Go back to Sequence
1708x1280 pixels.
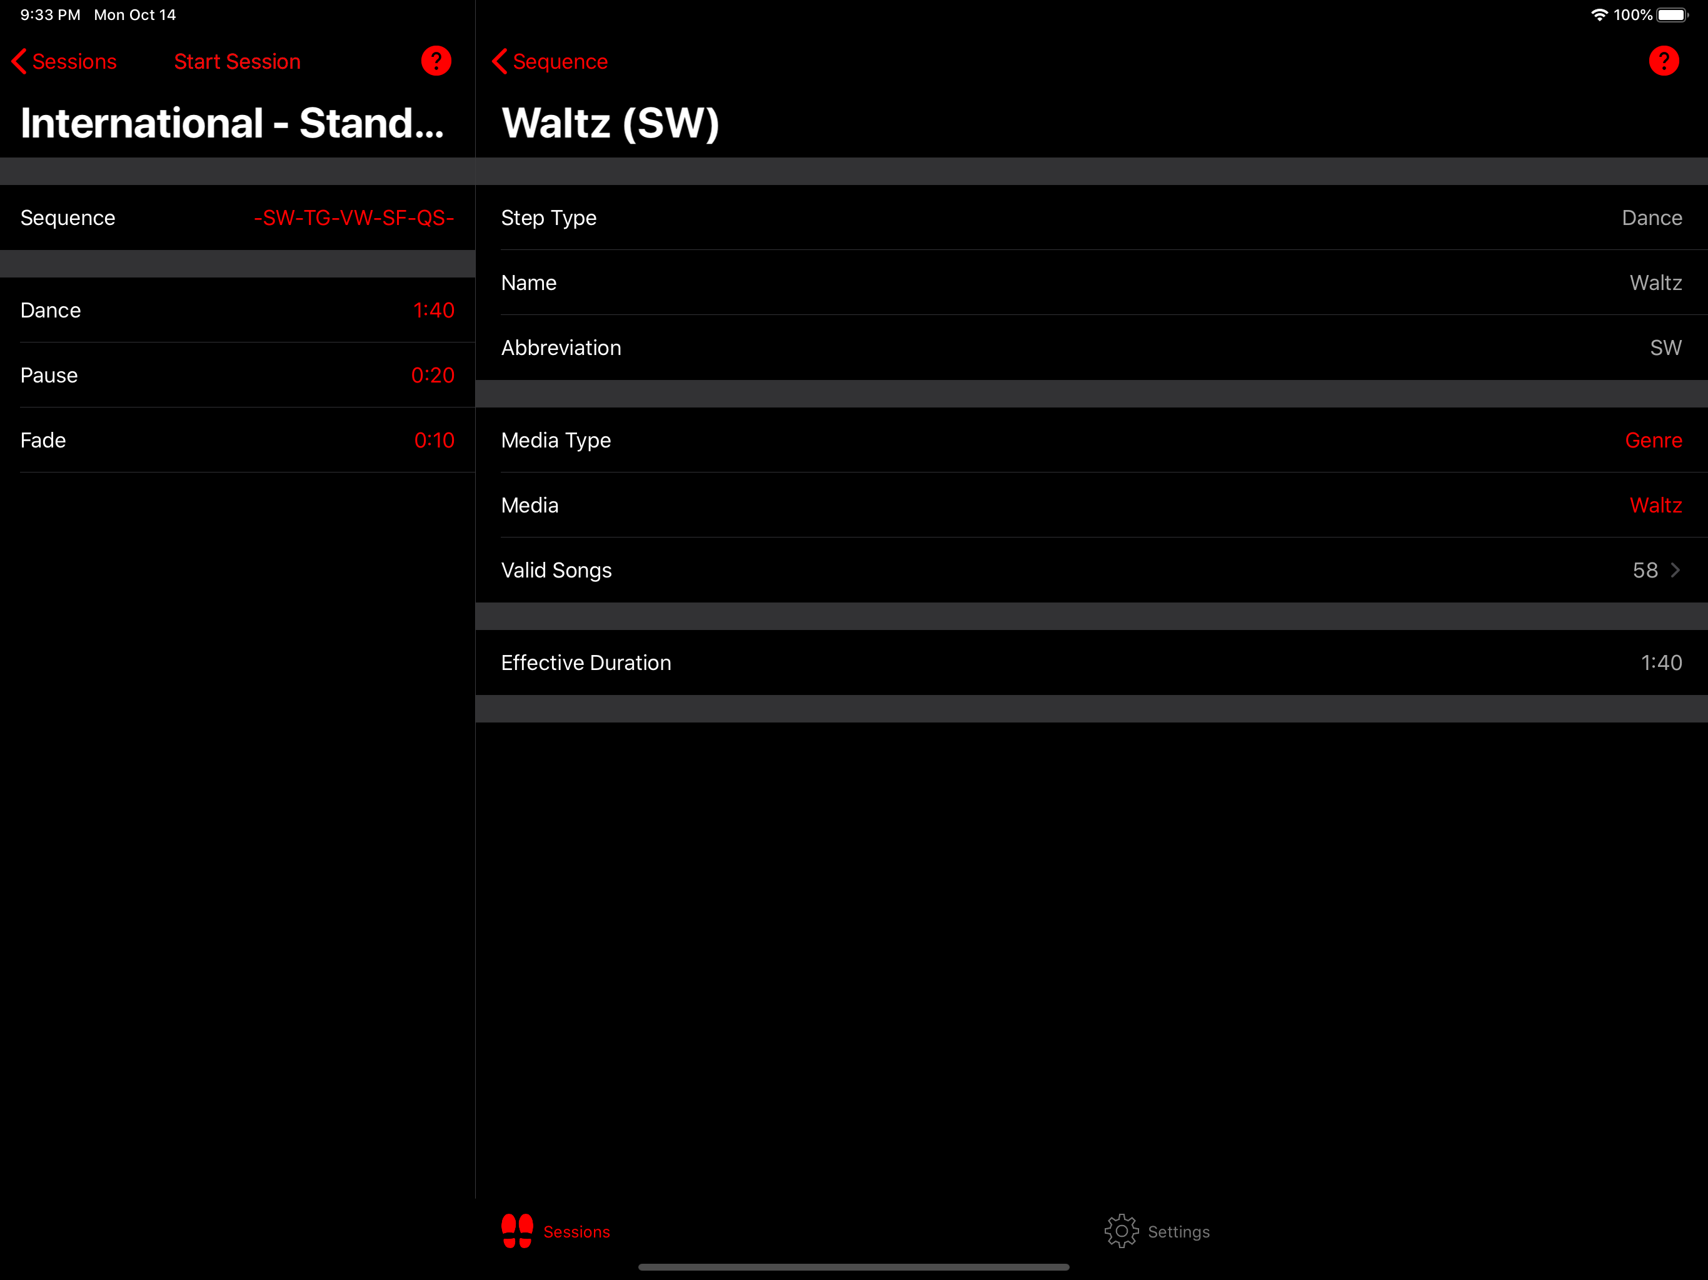(x=550, y=62)
